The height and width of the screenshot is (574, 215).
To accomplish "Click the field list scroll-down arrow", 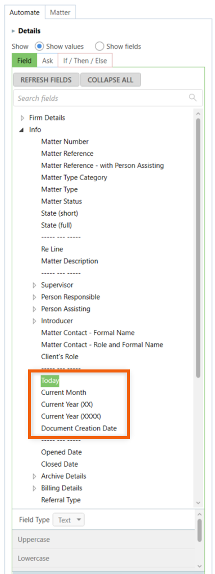I will [x=198, y=503].
